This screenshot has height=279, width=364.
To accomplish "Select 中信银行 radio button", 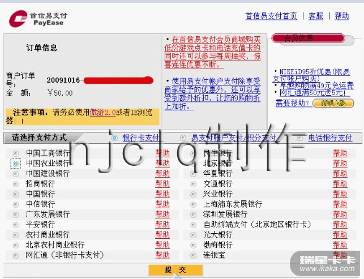I will (16, 204).
